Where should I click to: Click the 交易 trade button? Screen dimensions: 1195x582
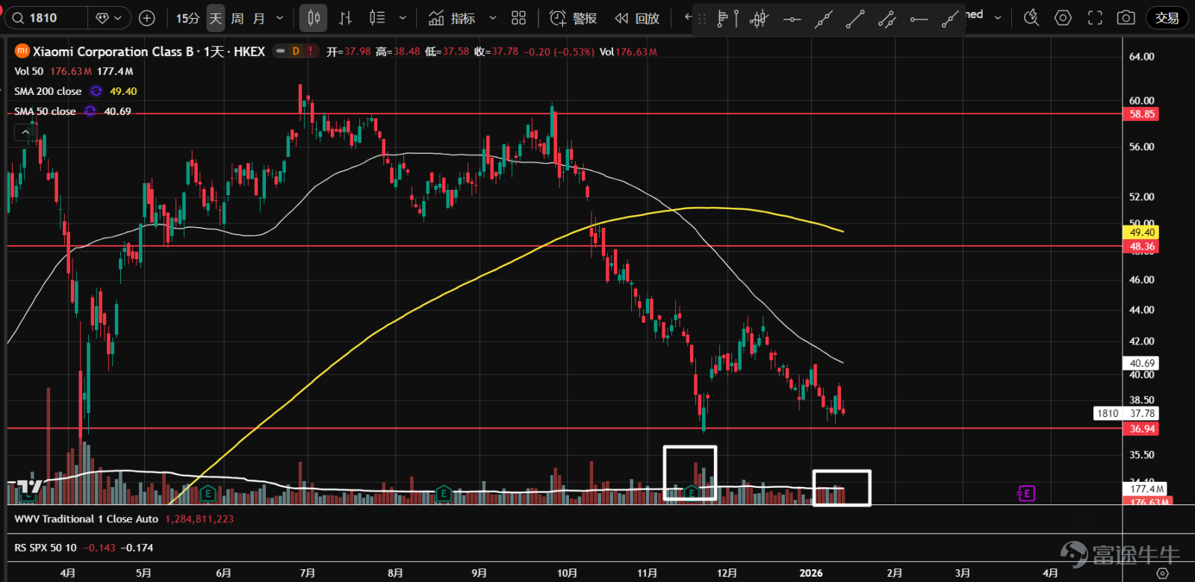pyautogui.click(x=1167, y=18)
